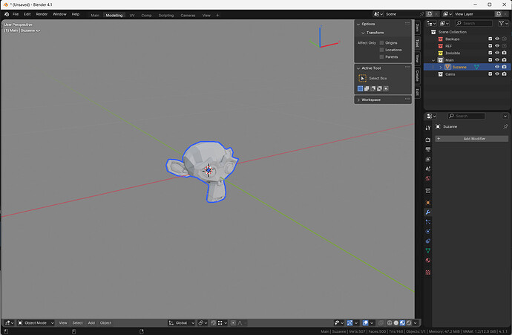This screenshot has width=512, height=335.
Task: Open the Modifiers wrench properties tab
Action: (x=427, y=212)
